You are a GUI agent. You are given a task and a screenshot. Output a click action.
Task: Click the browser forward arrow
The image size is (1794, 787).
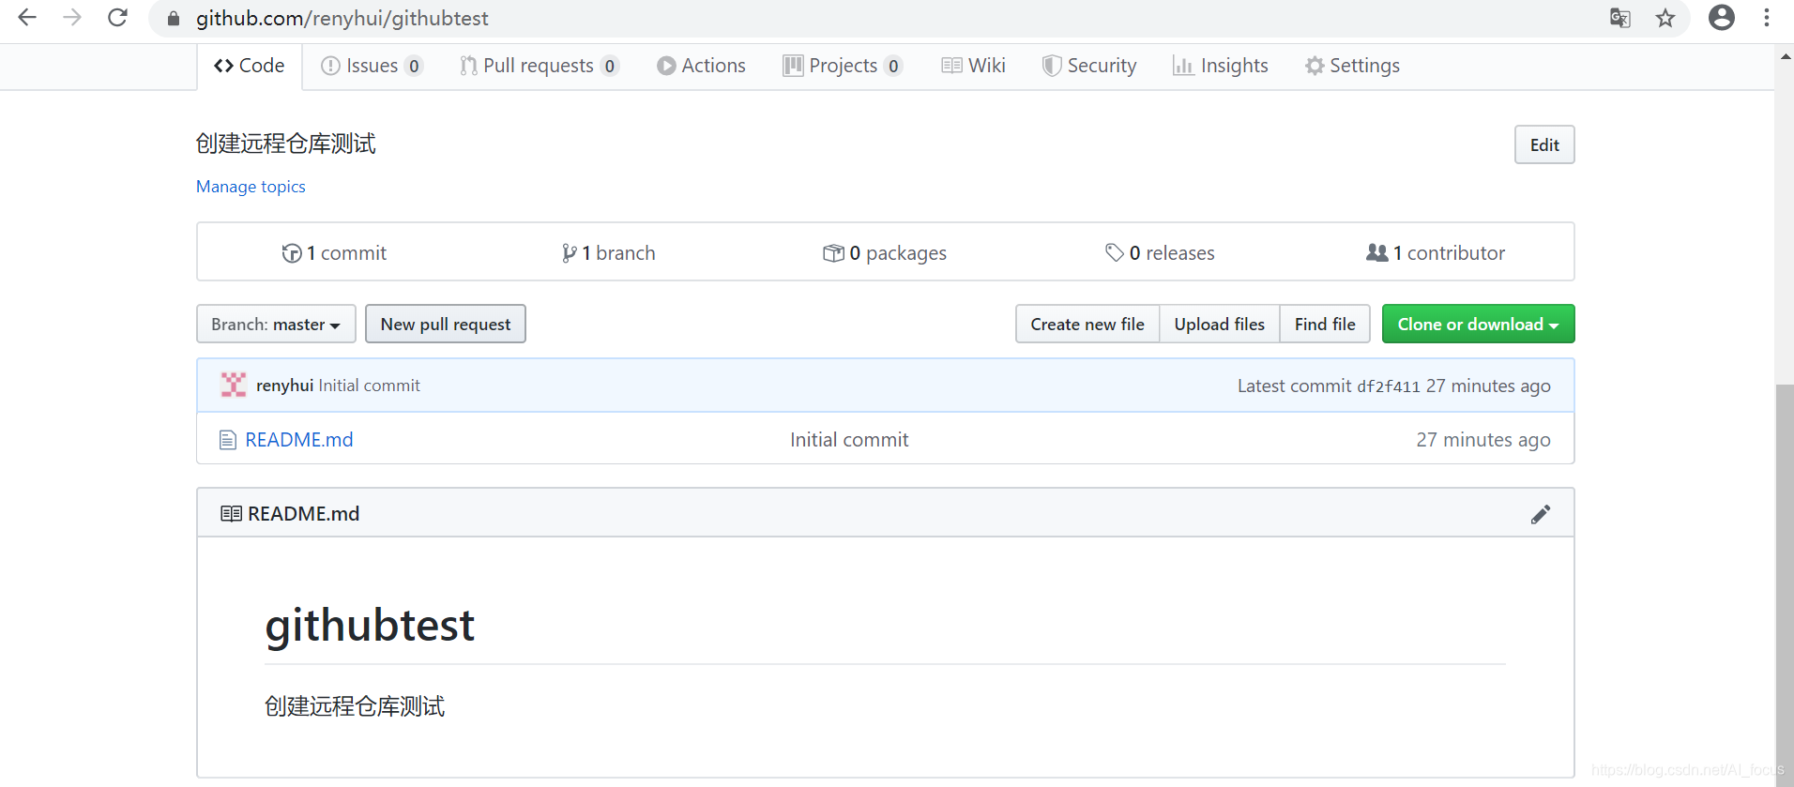point(72,17)
